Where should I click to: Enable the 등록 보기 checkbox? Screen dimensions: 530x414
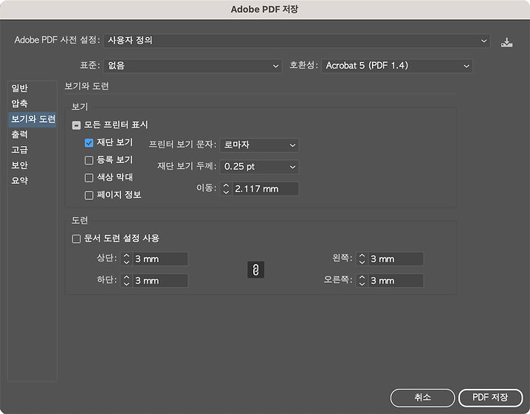coord(89,160)
